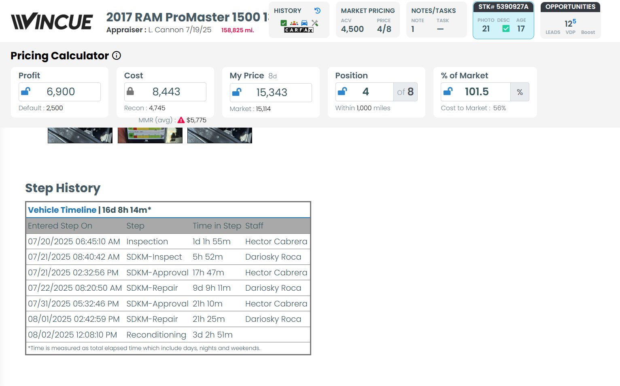Click the 'Time in Step' column header
This screenshot has width=620, height=386.
point(217,226)
